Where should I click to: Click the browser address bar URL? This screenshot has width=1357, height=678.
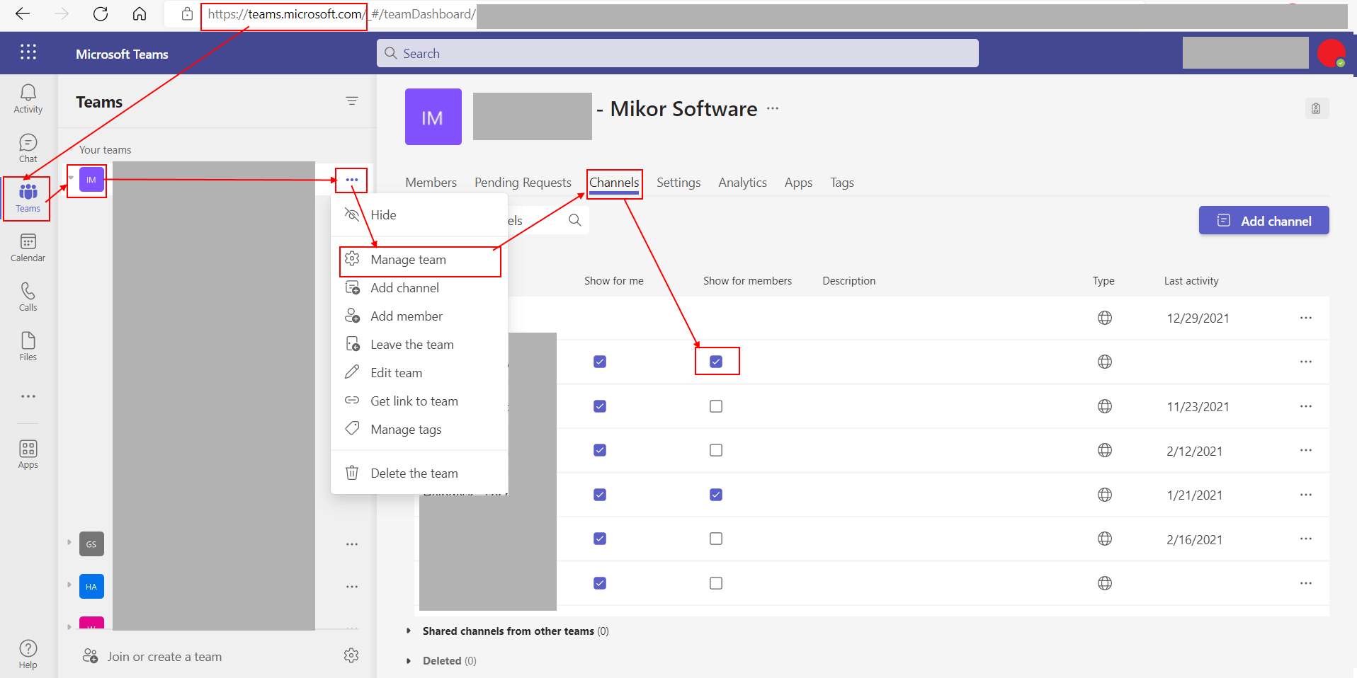tap(341, 14)
